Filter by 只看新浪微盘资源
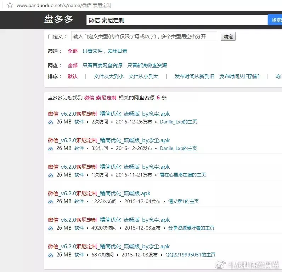282x272 pixels. click(147, 65)
